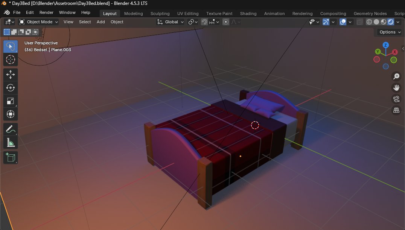The image size is (405, 230).
Task: Open the pivot point dropdown
Action: tap(193, 22)
